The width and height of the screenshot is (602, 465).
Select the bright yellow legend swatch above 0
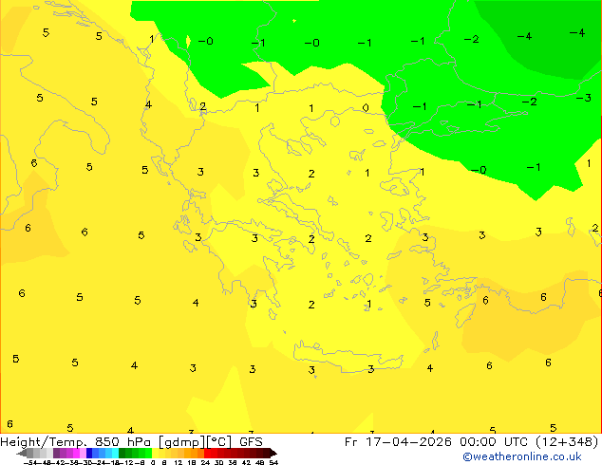(155, 453)
